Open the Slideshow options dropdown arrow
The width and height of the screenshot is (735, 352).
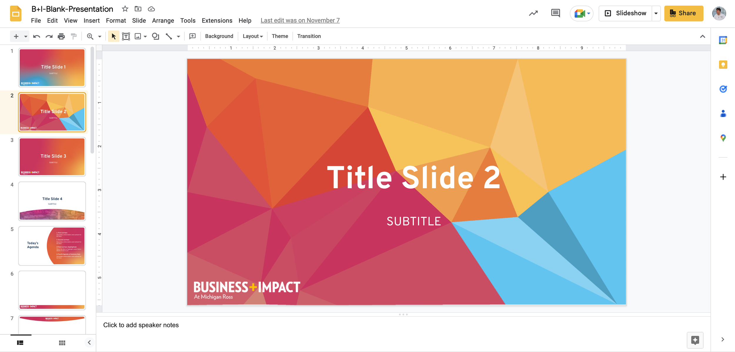656,13
